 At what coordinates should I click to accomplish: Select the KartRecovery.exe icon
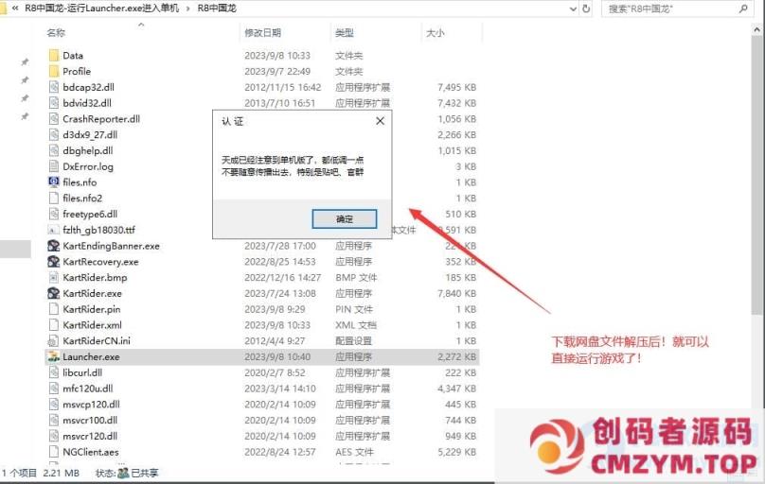pyautogui.click(x=54, y=262)
